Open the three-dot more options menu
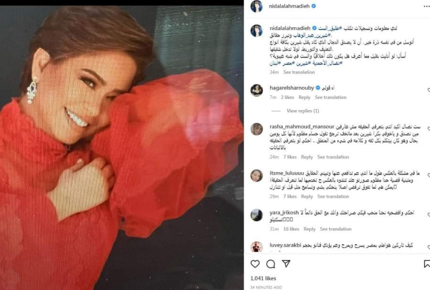 pyautogui.click(x=427, y=6)
